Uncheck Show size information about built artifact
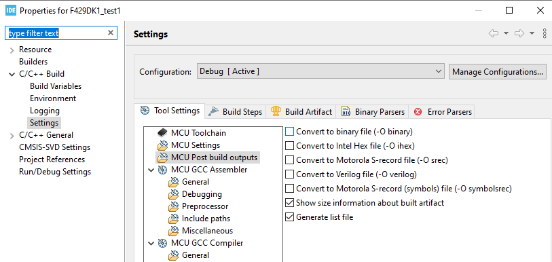Image resolution: width=552 pixels, height=262 pixels. pos(289,203)
